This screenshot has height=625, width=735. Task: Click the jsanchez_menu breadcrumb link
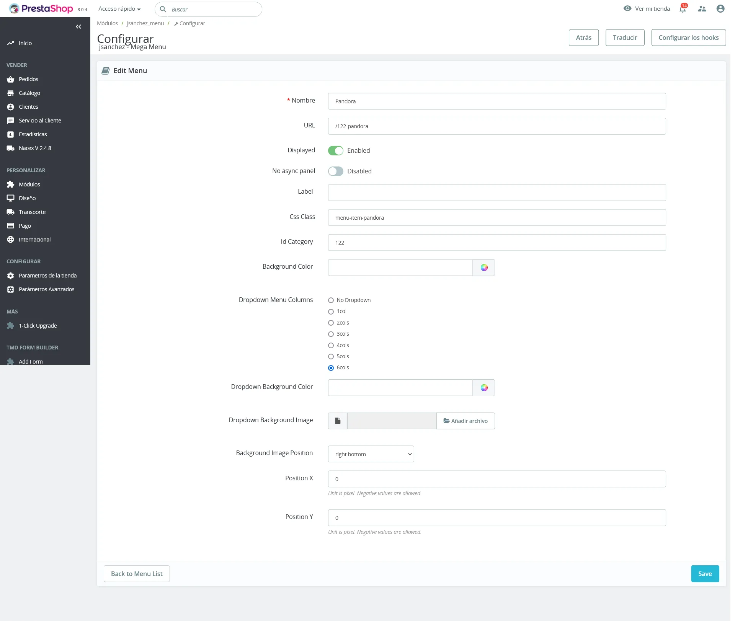(145, 23)
